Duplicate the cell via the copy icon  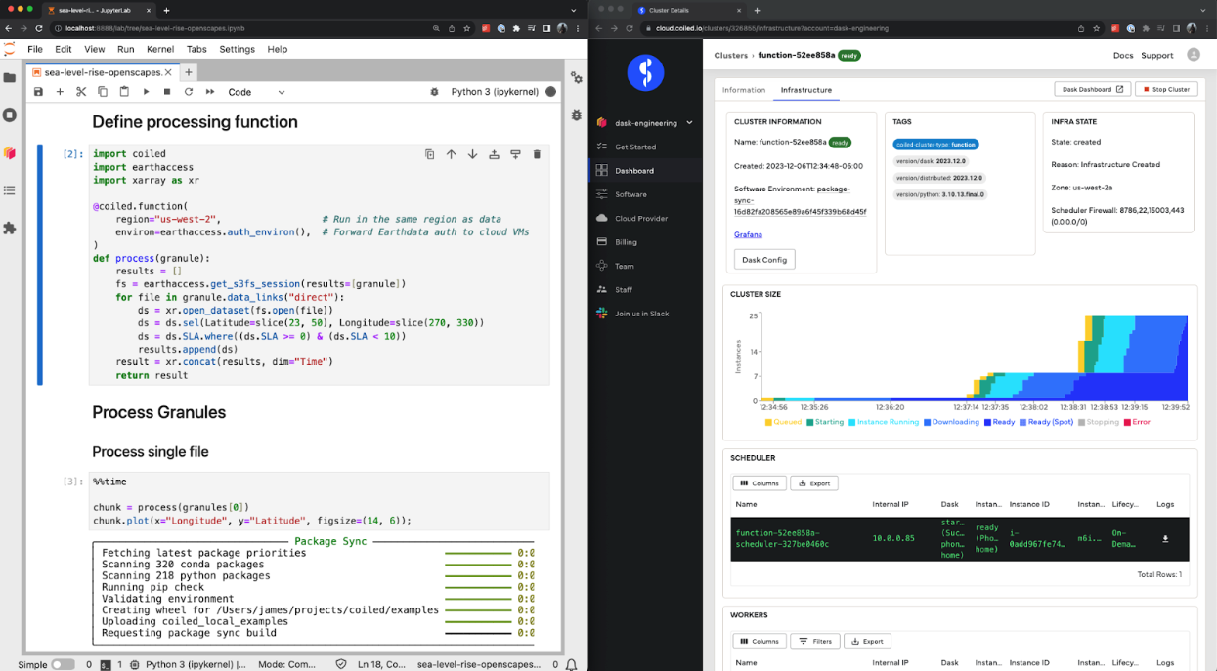click(x=429, y=155)
